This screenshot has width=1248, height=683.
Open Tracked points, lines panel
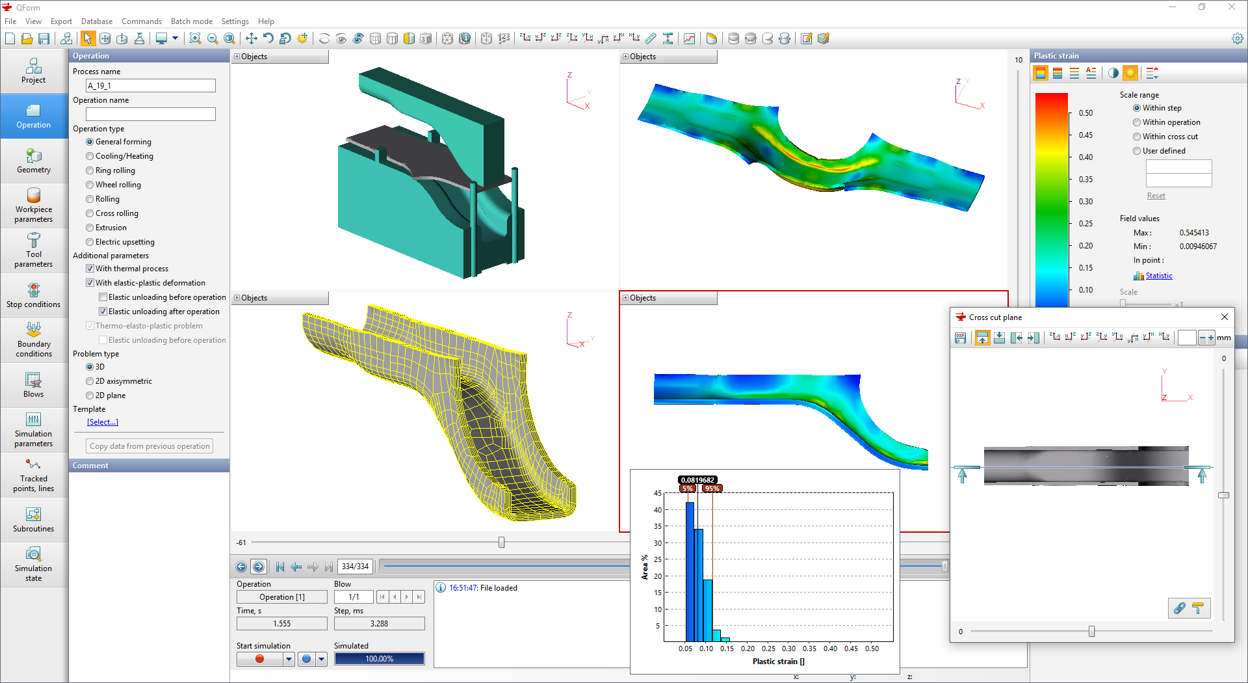[x=34, y=475]
